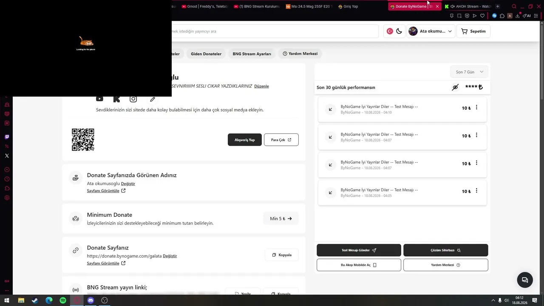Click the Para Çek withdraw button

[281, 140]
